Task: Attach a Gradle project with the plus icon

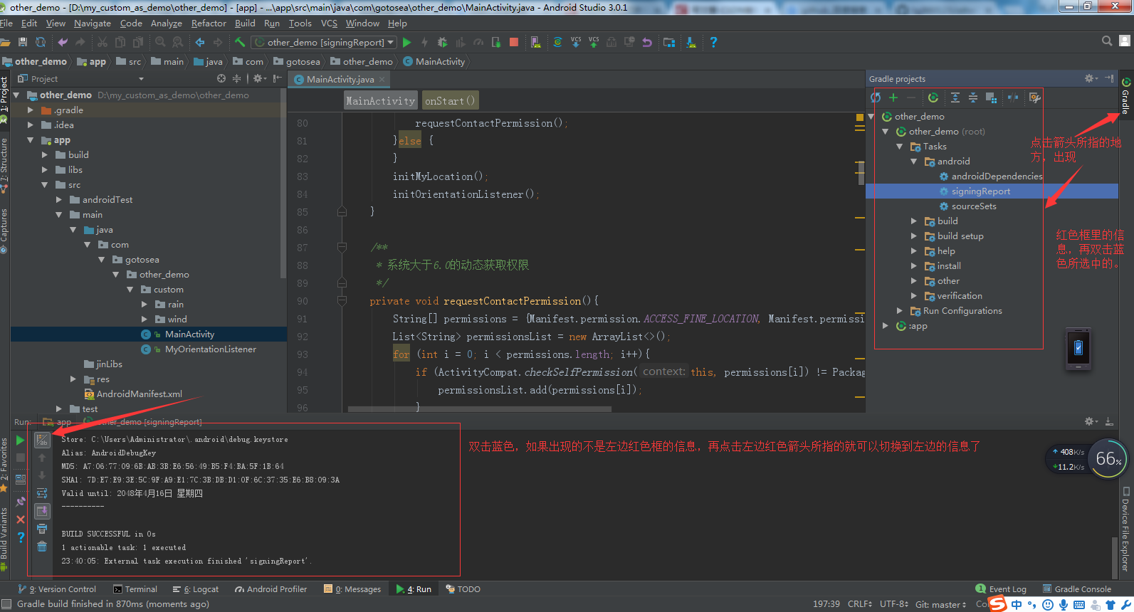Action: click(x=893, y=97)
